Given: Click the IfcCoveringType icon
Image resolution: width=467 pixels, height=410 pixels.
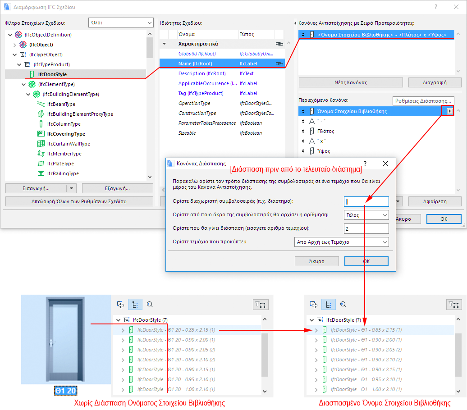Looking at the screenshot, I should 41,134.
